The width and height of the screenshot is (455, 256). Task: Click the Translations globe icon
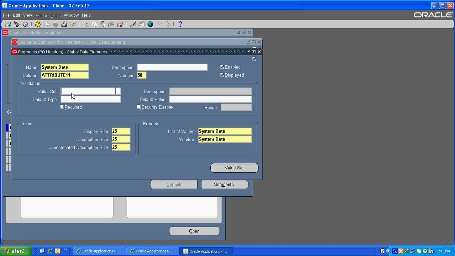tap(150, 25)
